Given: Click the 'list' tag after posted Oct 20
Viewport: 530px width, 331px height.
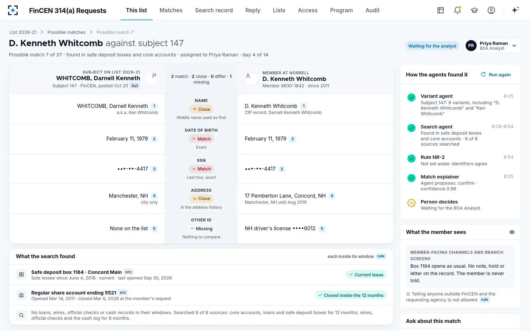Looking at the screenshot, I should coord(135,86).
